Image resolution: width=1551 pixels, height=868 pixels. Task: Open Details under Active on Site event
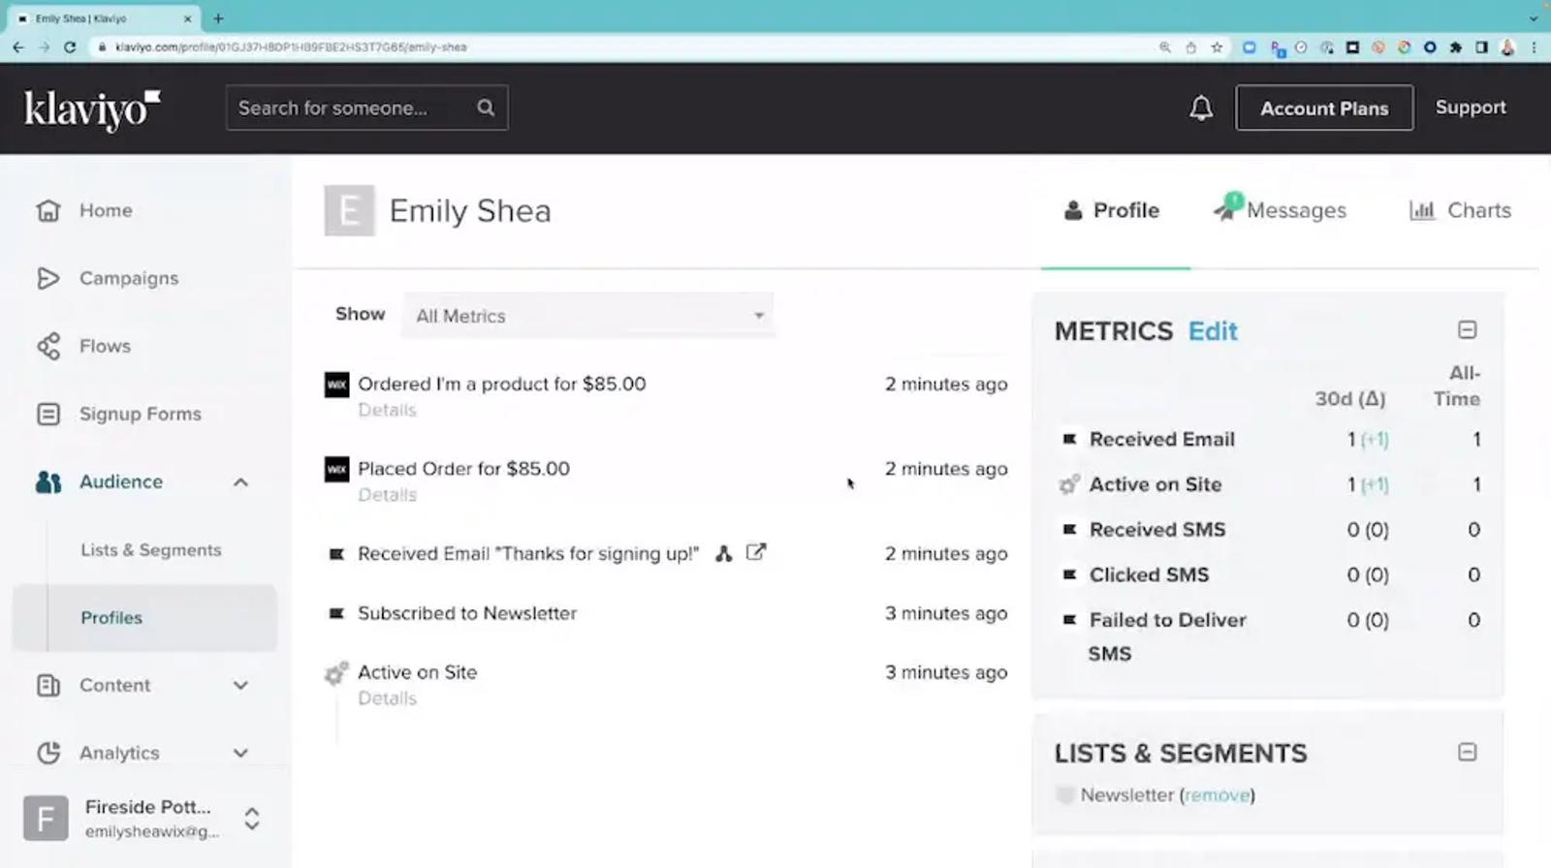387,697
